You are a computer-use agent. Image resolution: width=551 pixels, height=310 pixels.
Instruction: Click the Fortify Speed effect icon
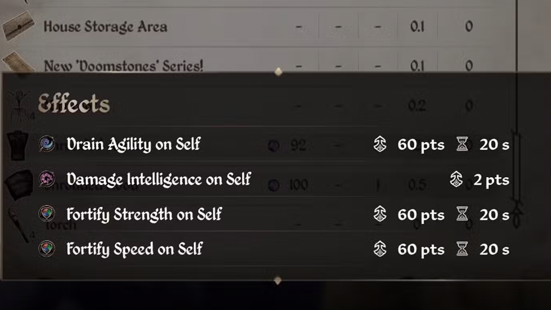pyautogui.click(x=46, y=249)
